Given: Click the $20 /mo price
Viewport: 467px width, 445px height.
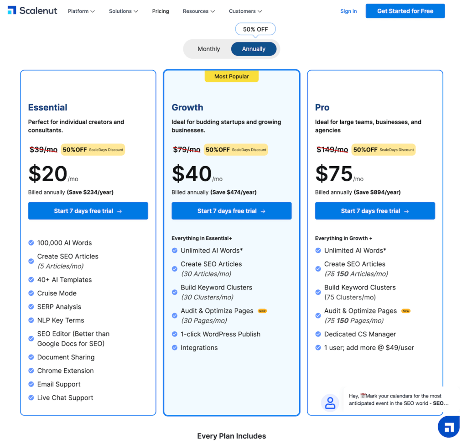Looking at the screenshot, I should point(53,174).
